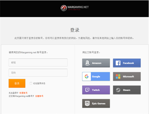Click the Epic Games shield icon
149x114 pixels.
[x=87, y=103]
